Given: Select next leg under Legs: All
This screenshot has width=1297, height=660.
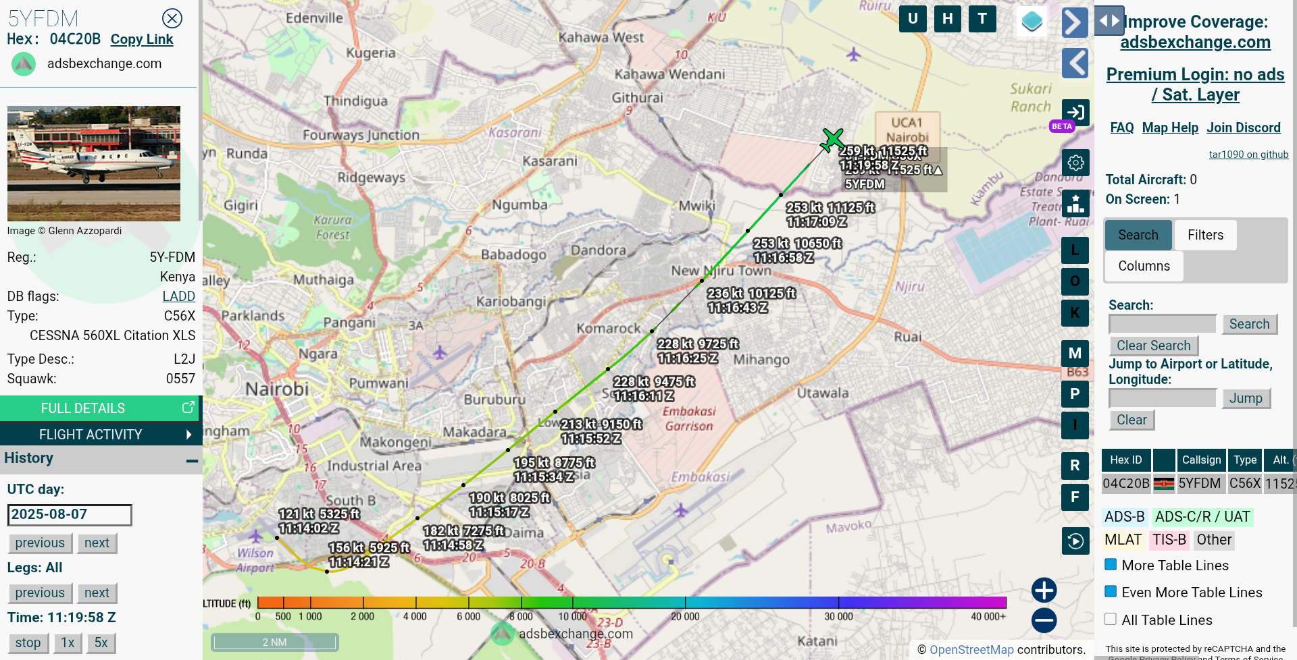Looking at the screenshot, I should [x=97, y=593].
